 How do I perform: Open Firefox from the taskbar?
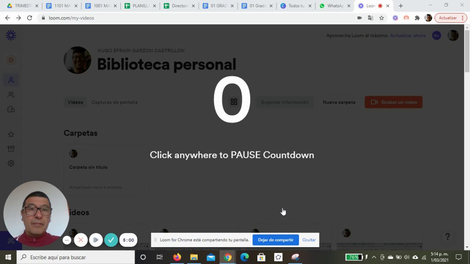177,257
